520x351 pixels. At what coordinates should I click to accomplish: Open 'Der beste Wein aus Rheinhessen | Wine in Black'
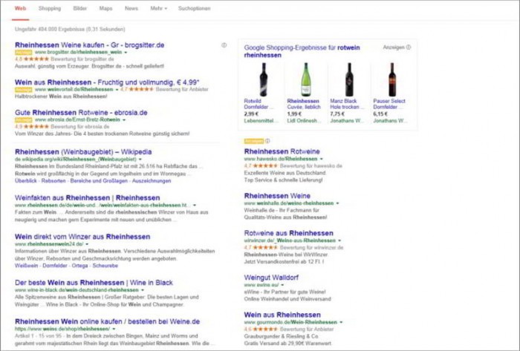[94, 283]
